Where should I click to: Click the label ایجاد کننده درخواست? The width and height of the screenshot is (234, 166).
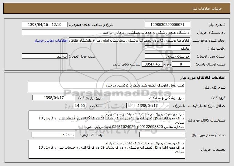pos(208,41)
